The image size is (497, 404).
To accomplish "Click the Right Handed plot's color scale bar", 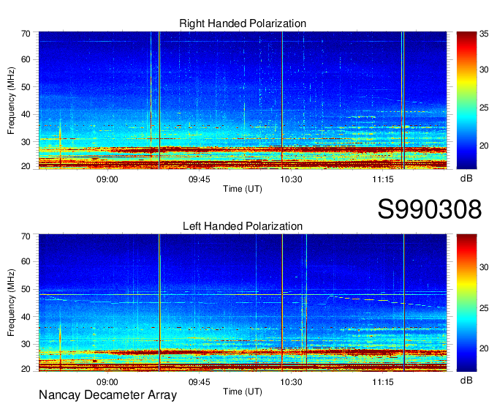I will tap(466, 100).
